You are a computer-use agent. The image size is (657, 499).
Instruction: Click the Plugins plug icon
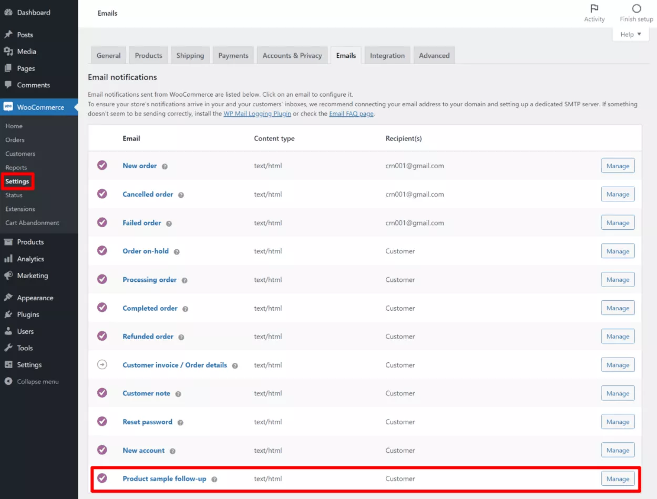pos(8,314)
